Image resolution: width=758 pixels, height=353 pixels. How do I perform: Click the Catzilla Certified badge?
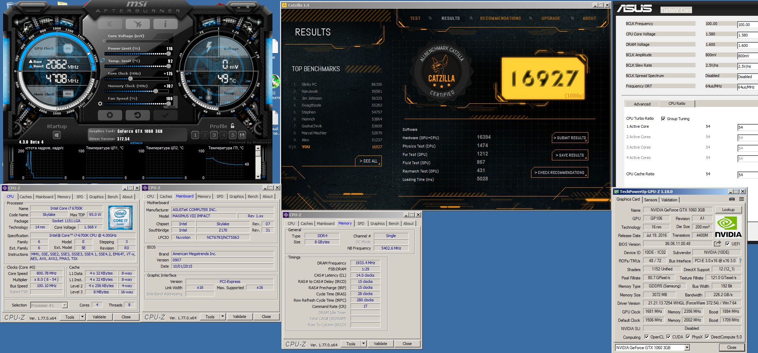pyautogui.click(x=441, y=72)
